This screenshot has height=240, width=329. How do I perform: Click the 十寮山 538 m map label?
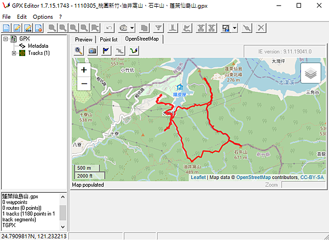(x=86, y=118)
